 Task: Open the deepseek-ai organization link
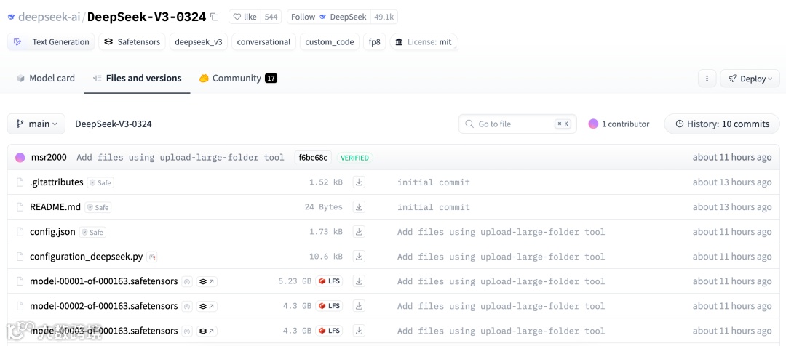49,17
